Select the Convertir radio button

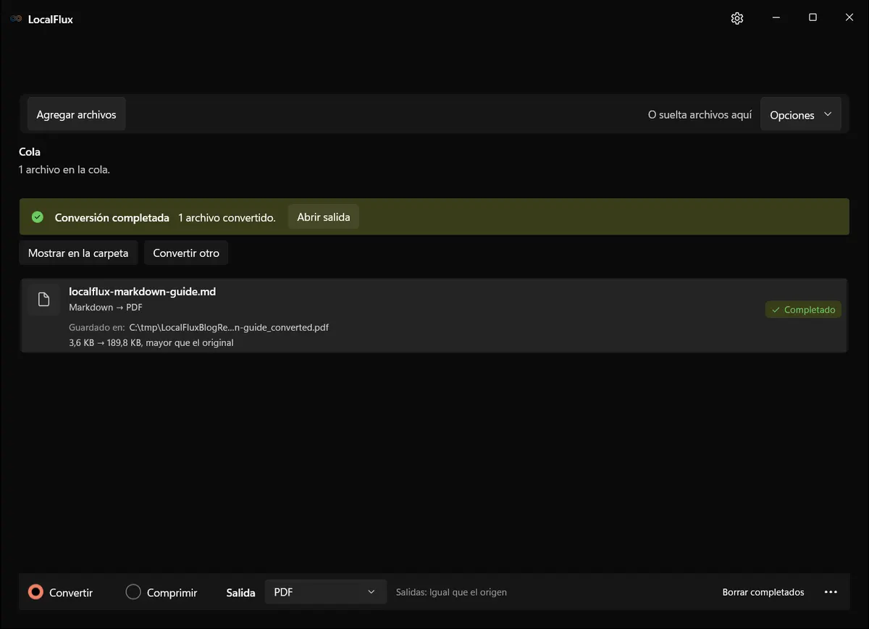tap(35, 592)
